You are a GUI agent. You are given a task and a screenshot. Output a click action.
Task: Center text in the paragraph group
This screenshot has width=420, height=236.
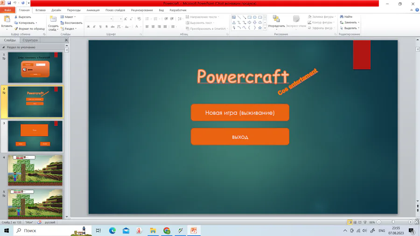[153, 27]
